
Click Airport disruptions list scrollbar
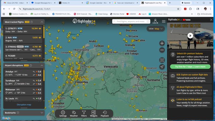[44, 75]
